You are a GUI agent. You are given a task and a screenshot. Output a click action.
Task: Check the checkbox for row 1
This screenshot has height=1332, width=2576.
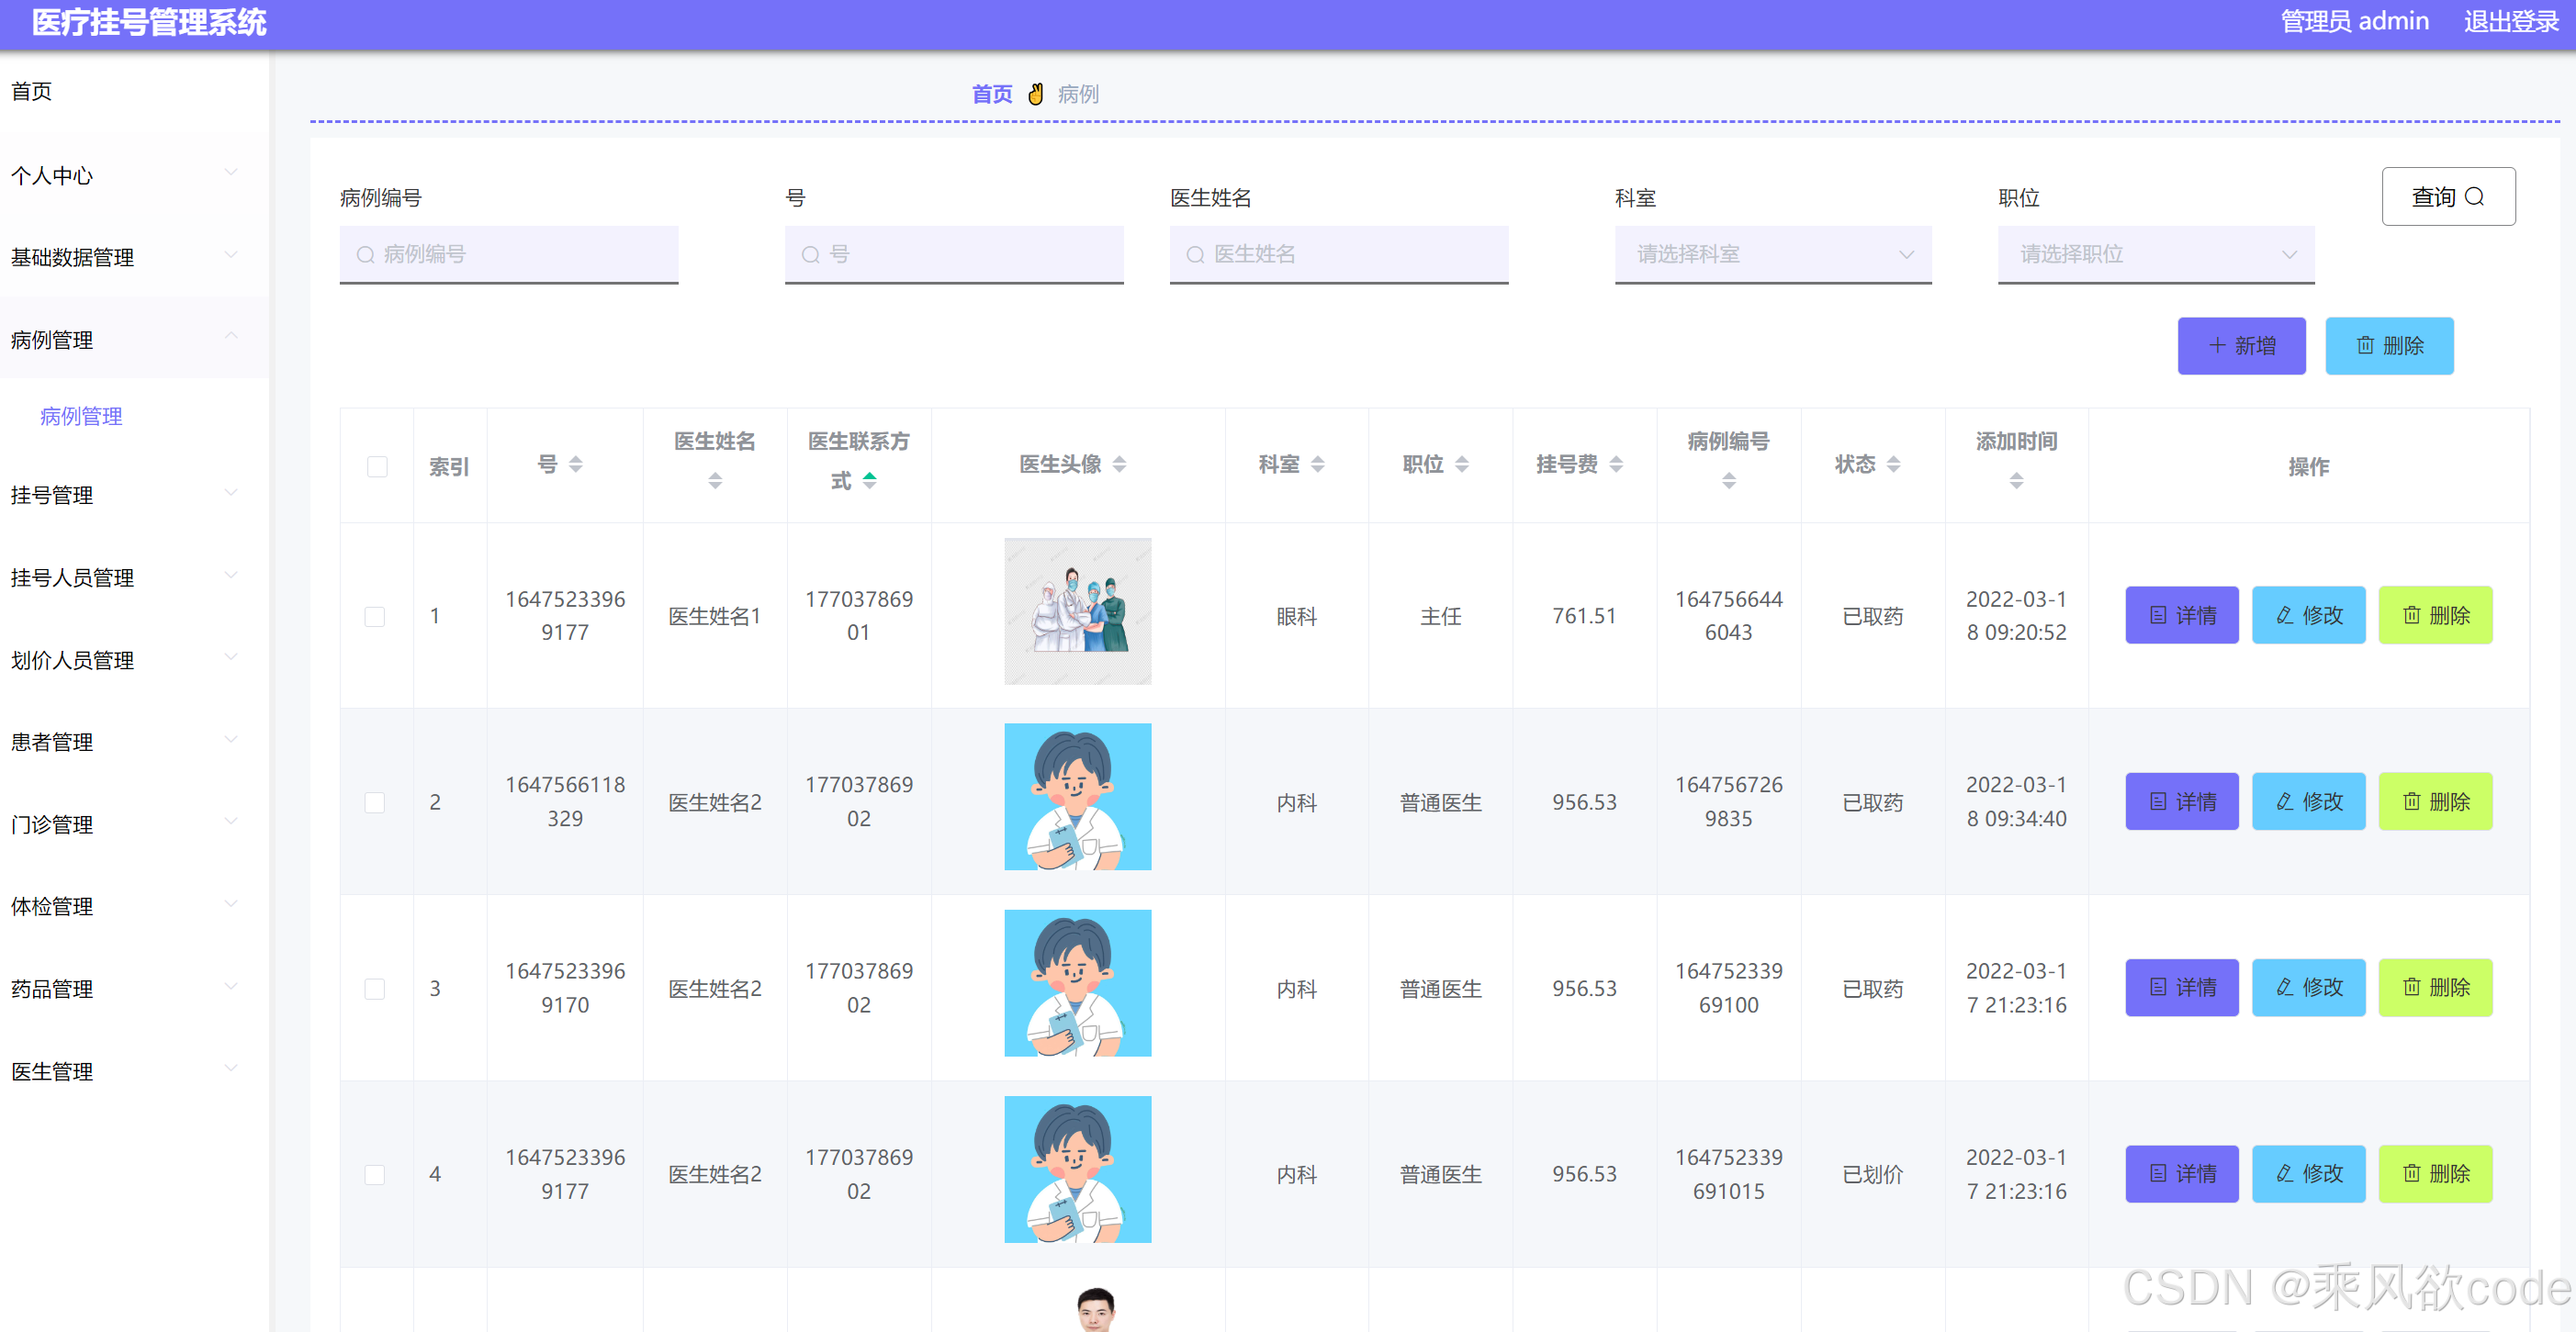pyautogui.click(x=375, y=617)
